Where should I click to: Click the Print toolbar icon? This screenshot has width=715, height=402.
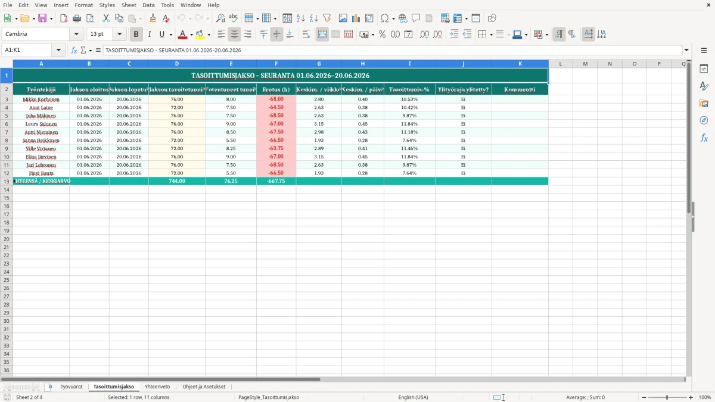coord(77,18)
